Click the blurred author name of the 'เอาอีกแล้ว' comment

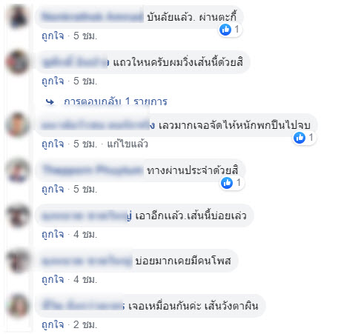87,216
